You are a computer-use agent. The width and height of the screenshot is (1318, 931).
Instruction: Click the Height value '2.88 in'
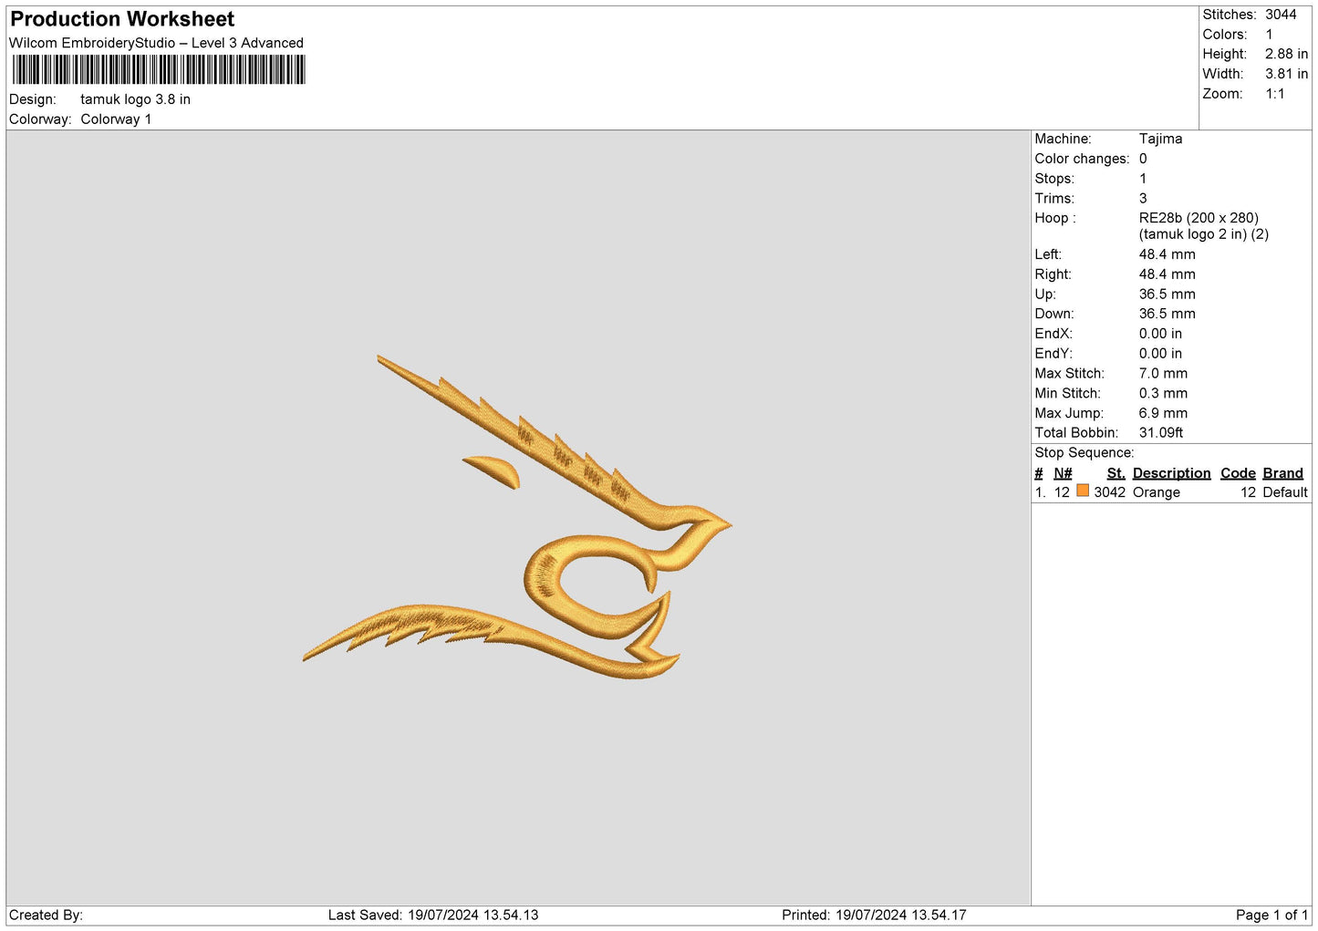[x=1286, y=54]
